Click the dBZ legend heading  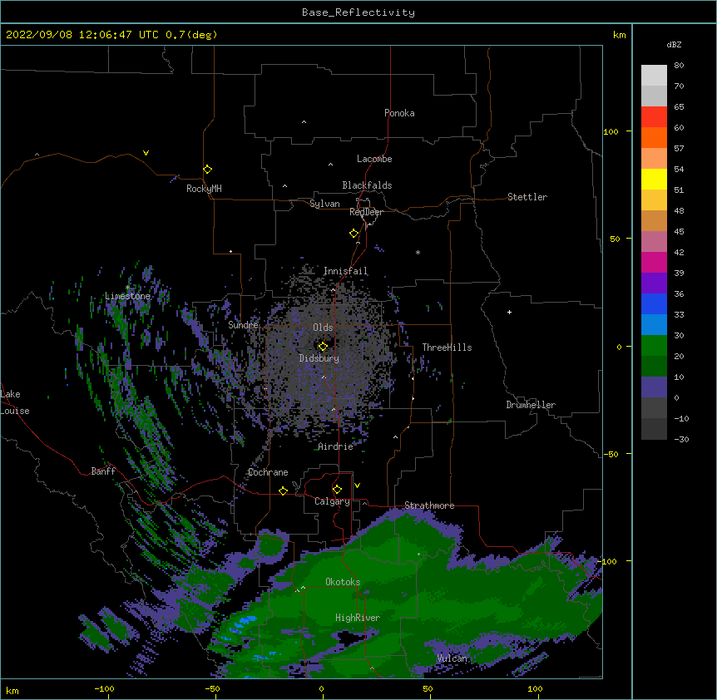[x=674, y=45]
